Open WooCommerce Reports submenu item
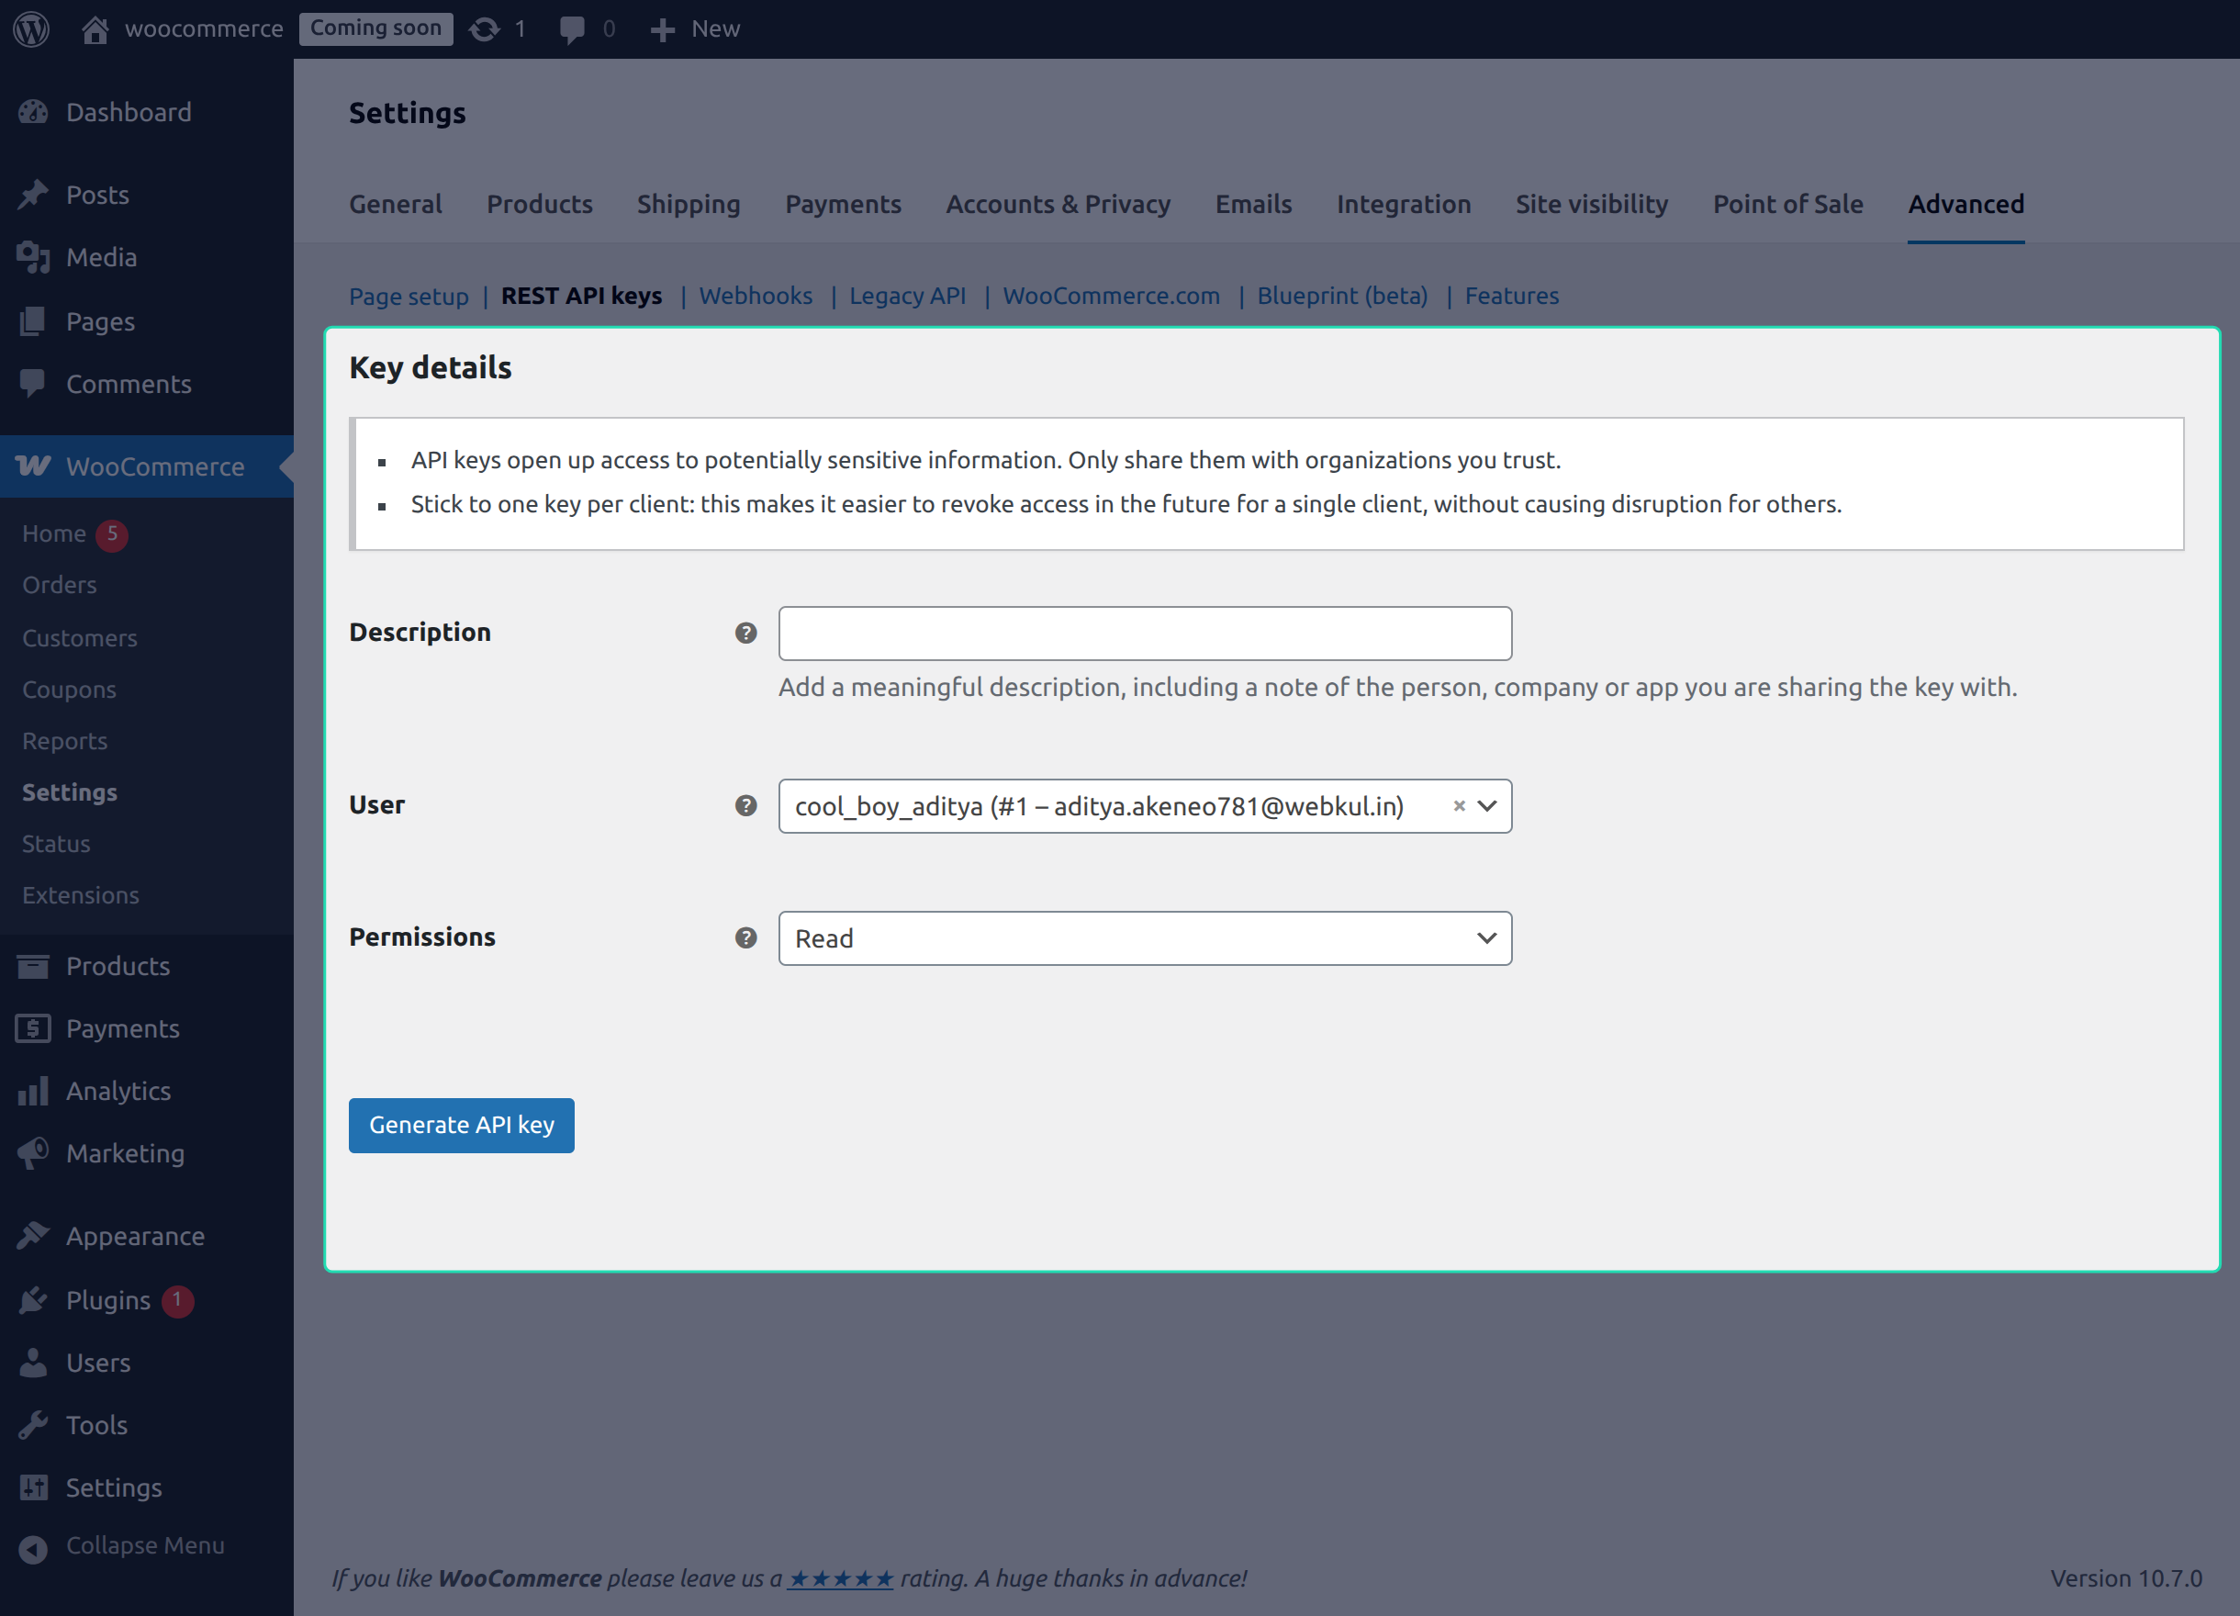This screenshot has width=2240, height=1616. 64,741
